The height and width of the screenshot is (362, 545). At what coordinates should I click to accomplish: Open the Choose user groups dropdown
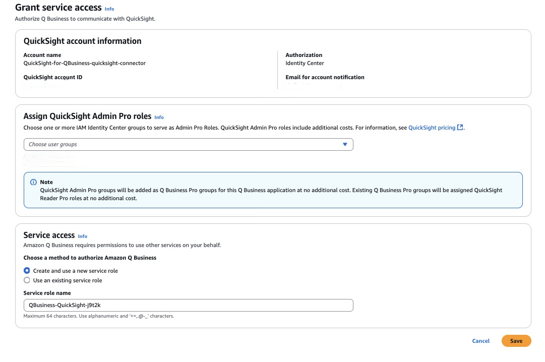189,144
